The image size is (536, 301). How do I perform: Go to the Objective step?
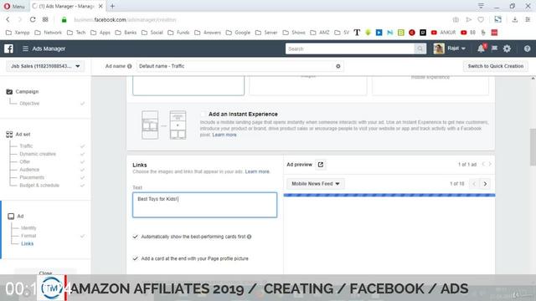coord(29,104)
